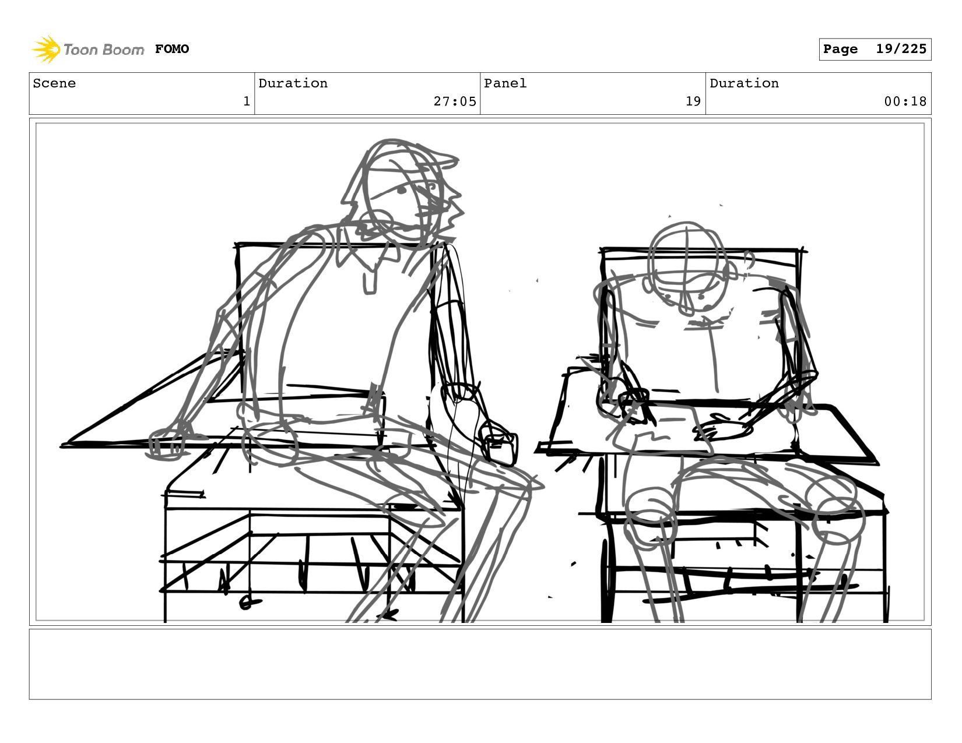Viewport: 962px width, 743px height.
Task: Click the scene number 1
Action: pyautogui.click(x=247, y=101)
